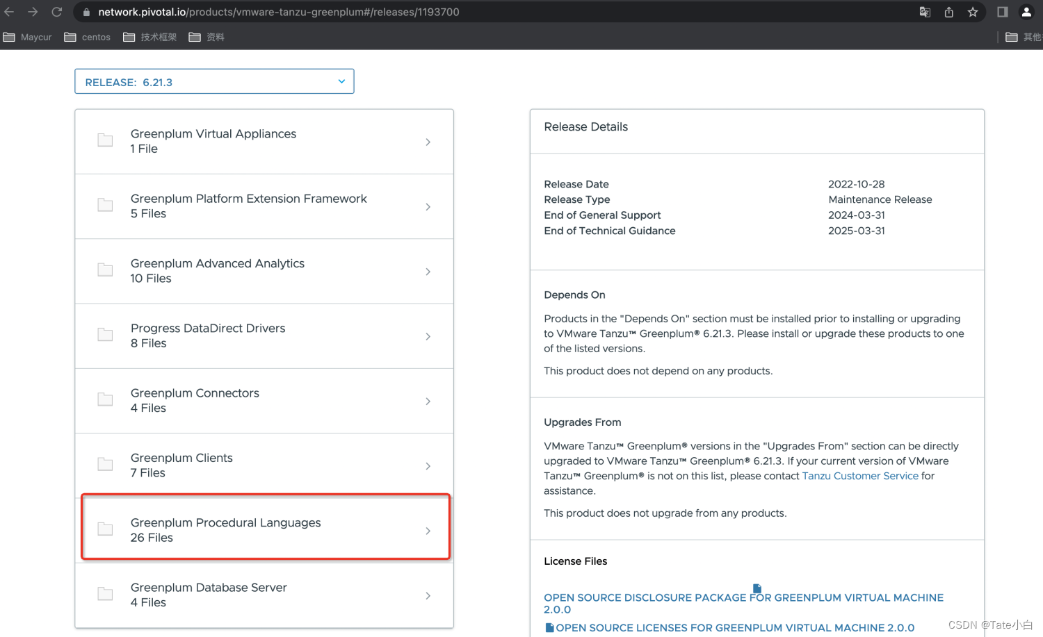The height and width of the screenshot is (637, 1043).
Task: Click the 'Upgrades From' heading
Action: [x=583, y=422]
